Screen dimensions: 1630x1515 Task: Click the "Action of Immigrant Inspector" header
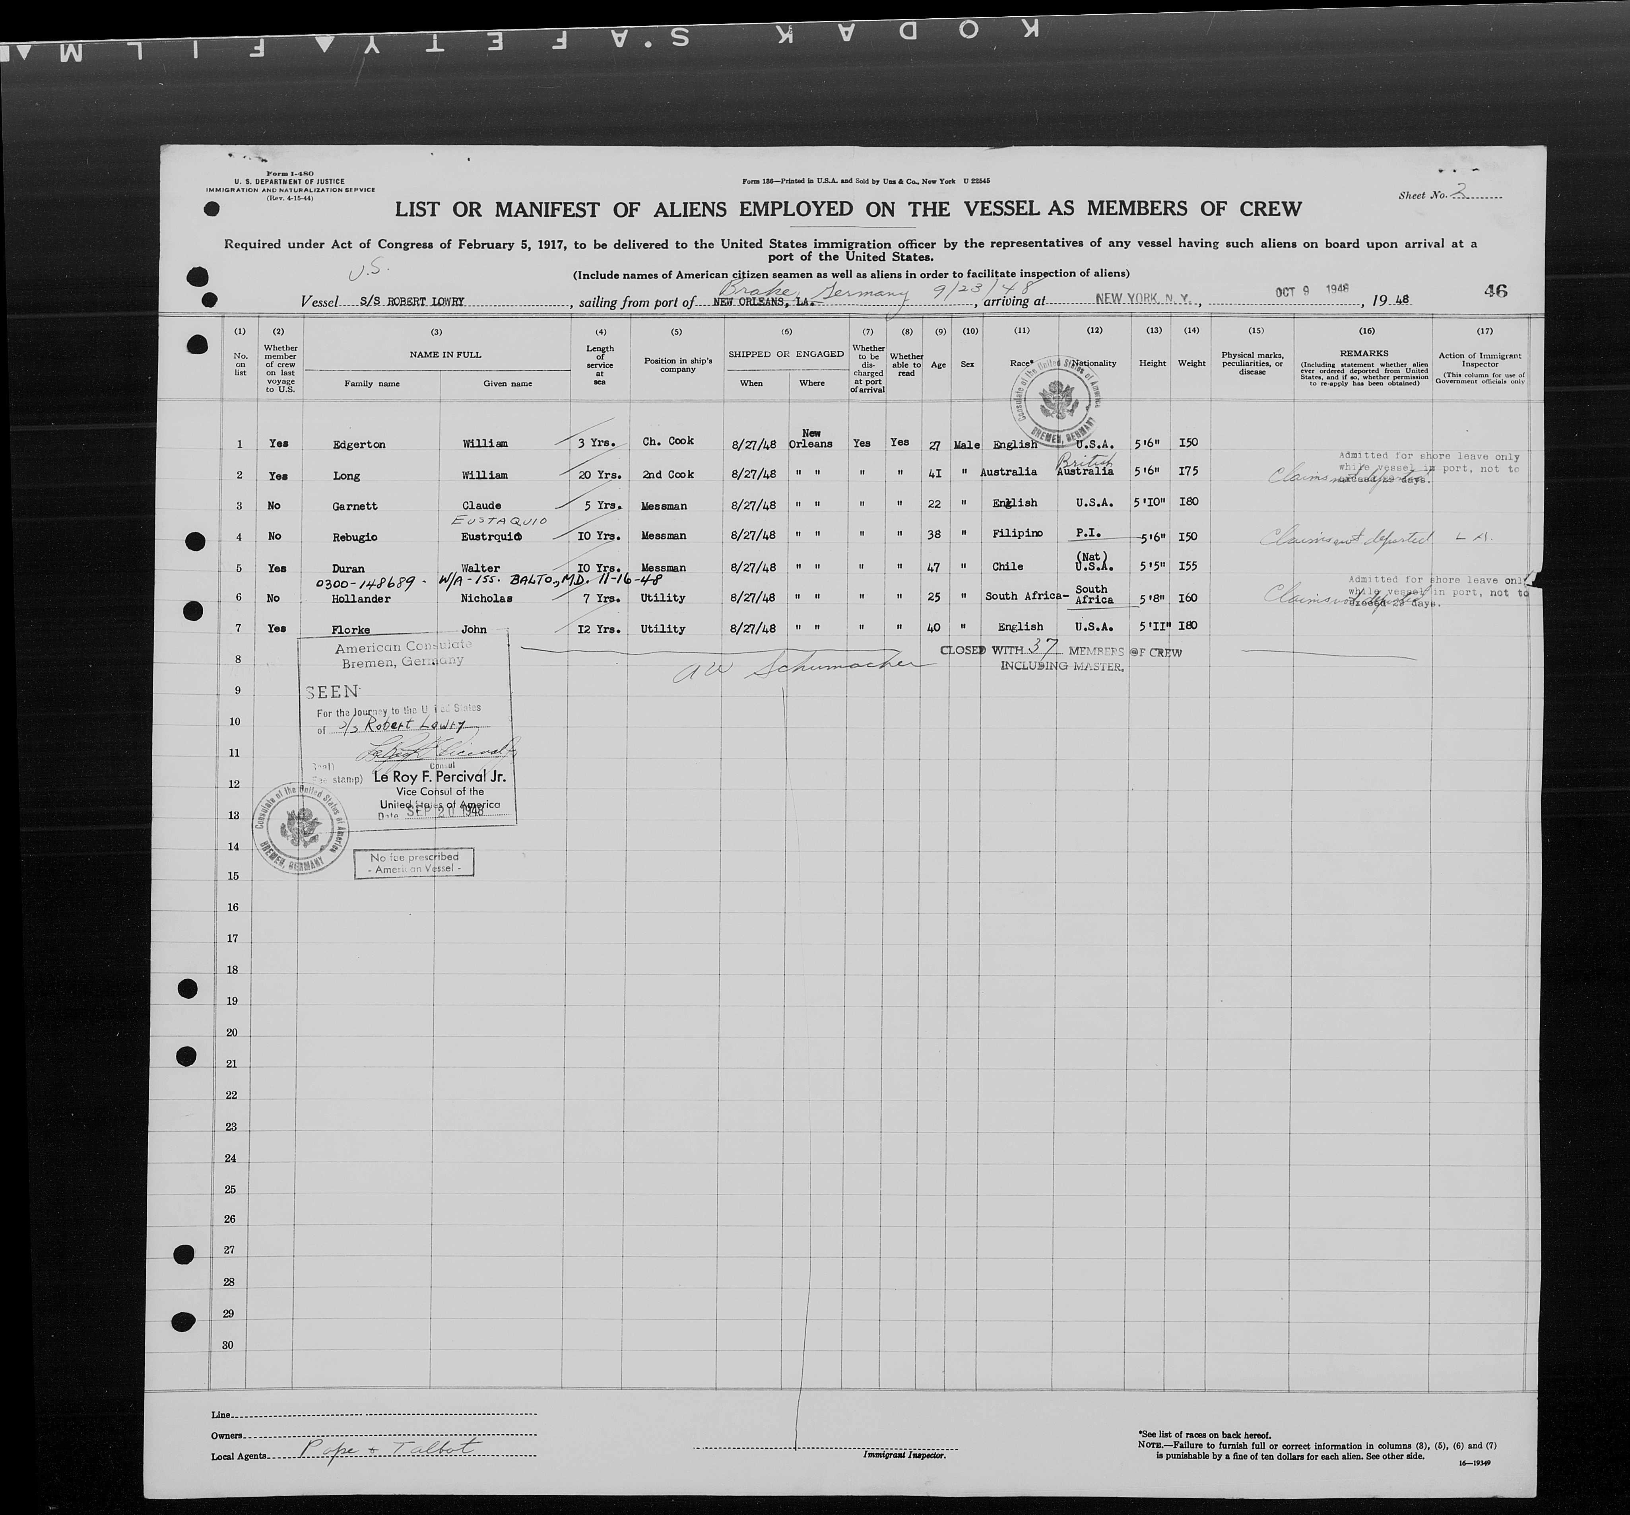(x=1480, y=359)
